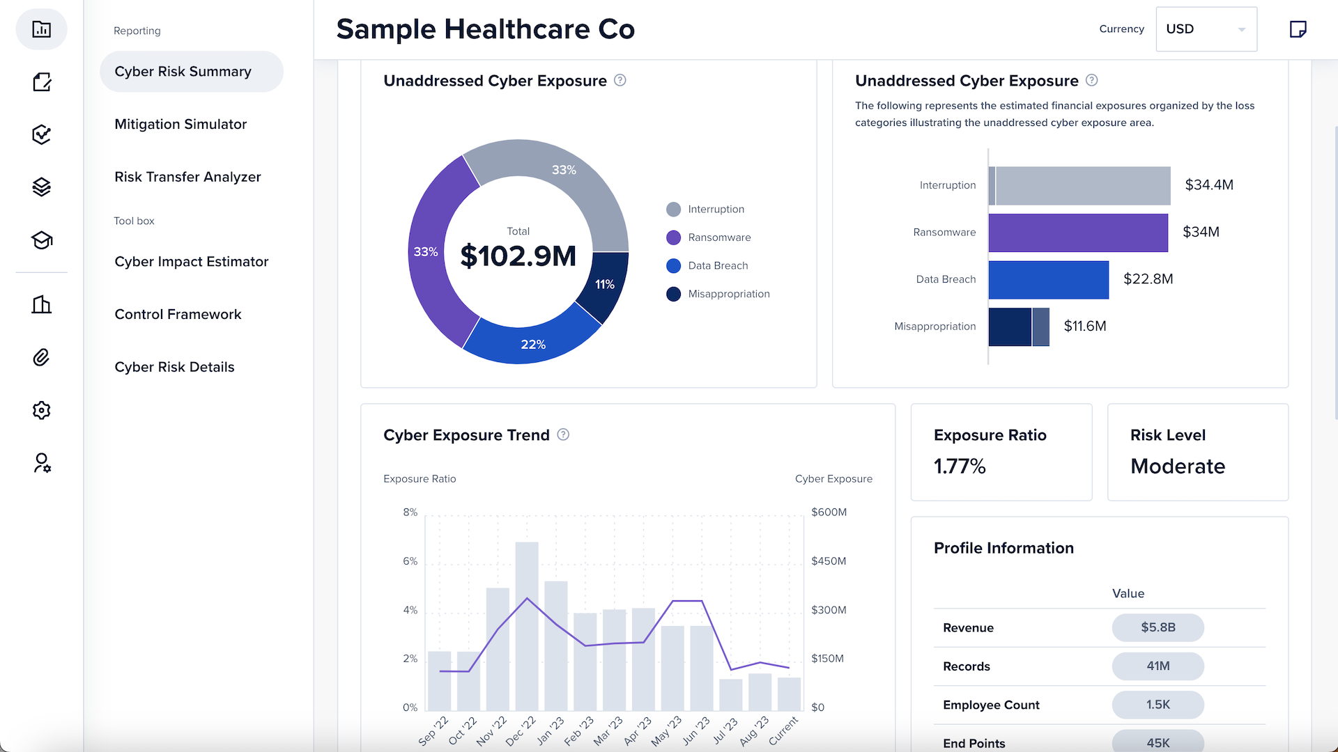Click the paperclip attachments sidebar icon
Screen dimensions: 1338x752
tap(42, 357)
